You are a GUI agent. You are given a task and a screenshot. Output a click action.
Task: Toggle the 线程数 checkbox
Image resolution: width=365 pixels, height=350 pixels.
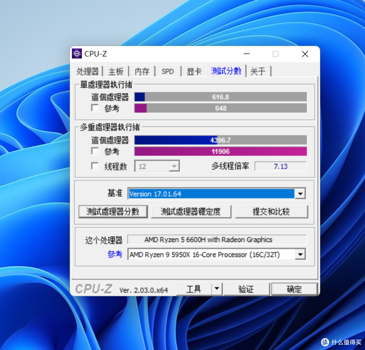coord(95,166)
